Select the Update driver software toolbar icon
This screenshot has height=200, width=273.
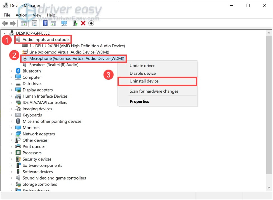click(x=75, y=23)
